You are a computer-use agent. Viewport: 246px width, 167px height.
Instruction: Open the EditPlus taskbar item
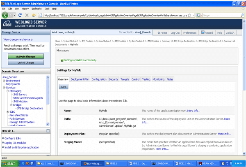pyautogui.click(x=208, y=164)
